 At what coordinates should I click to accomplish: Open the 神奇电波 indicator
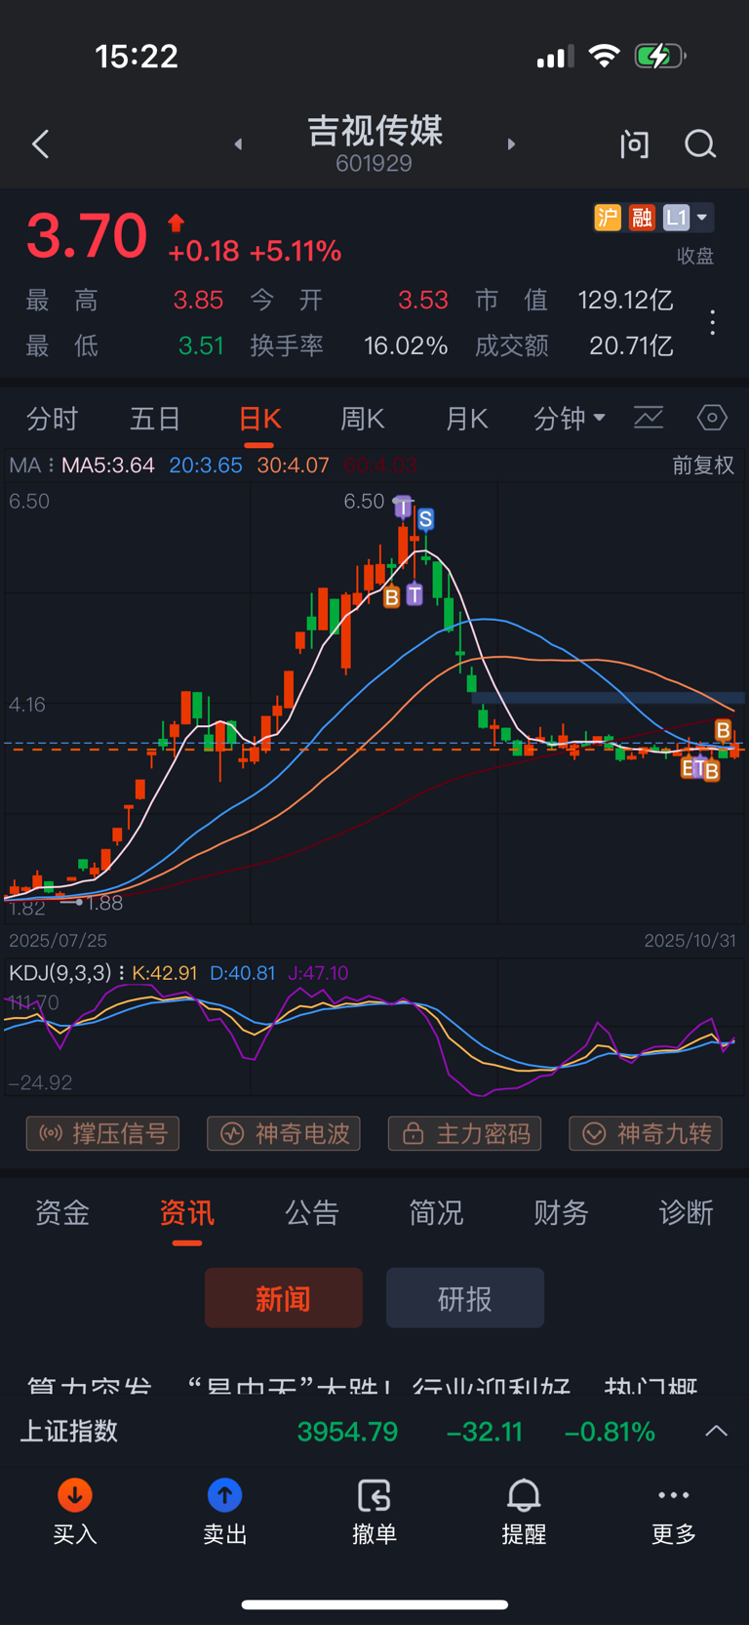pyautogui.click(x=284, y=1134)
